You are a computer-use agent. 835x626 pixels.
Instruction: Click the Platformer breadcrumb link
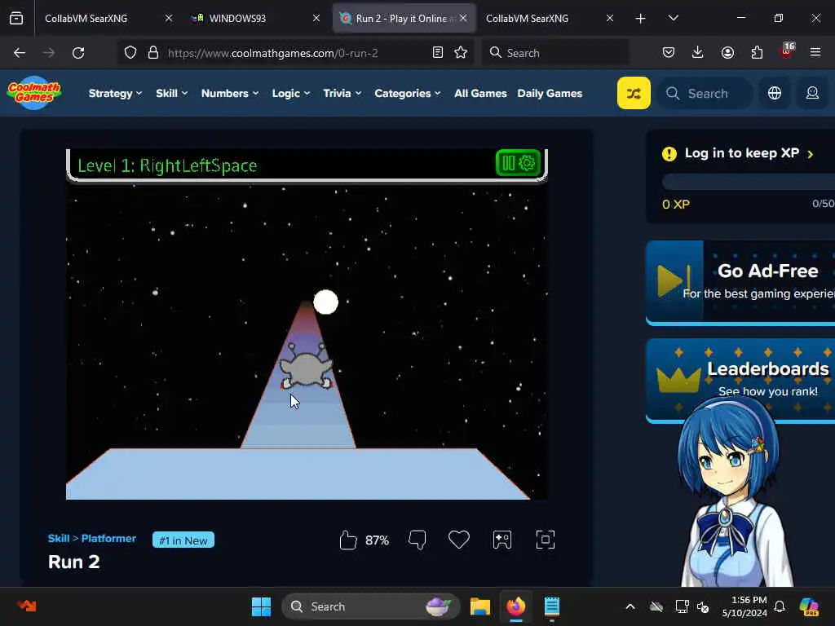tap(108, 538)
